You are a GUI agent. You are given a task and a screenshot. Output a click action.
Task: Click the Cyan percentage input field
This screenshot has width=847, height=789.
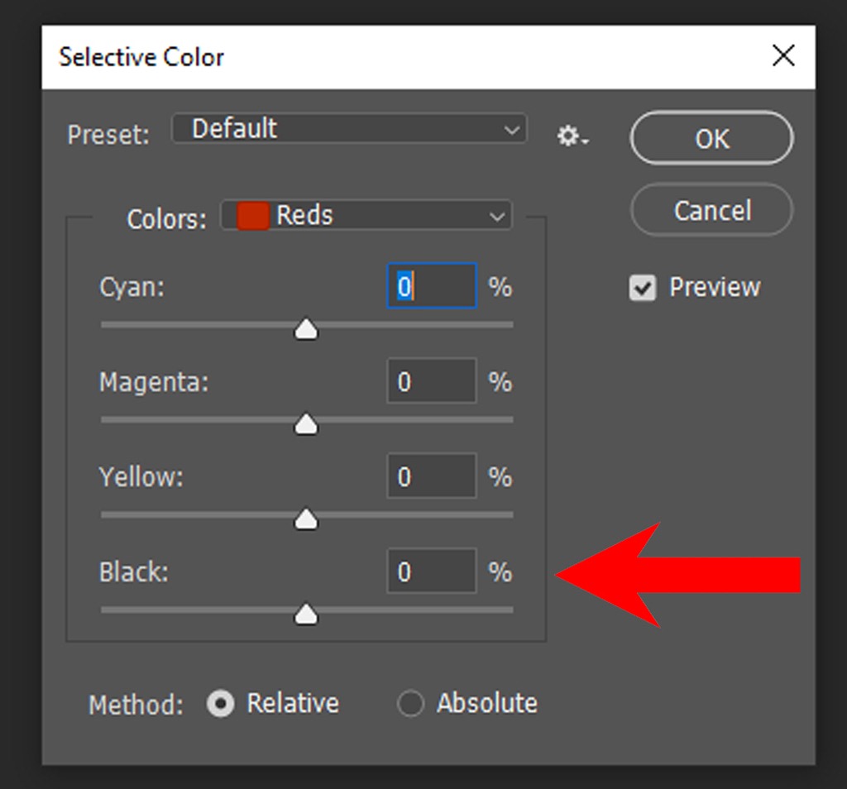pyautogui.click(x=431, y=286)
